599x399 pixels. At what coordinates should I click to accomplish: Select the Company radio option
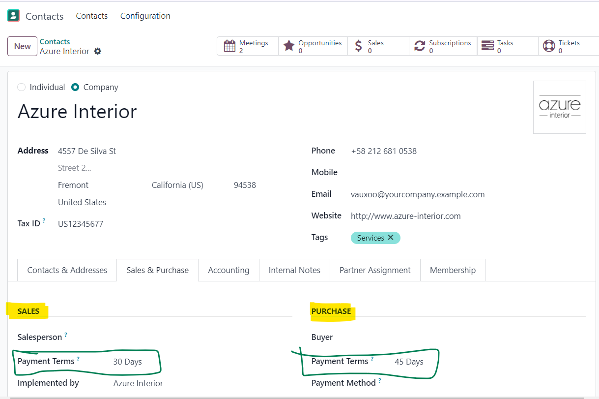pyautogui.click(x=75, y=87)
